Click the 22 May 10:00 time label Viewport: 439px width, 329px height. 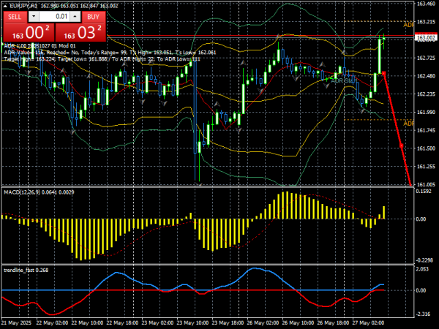87,323
